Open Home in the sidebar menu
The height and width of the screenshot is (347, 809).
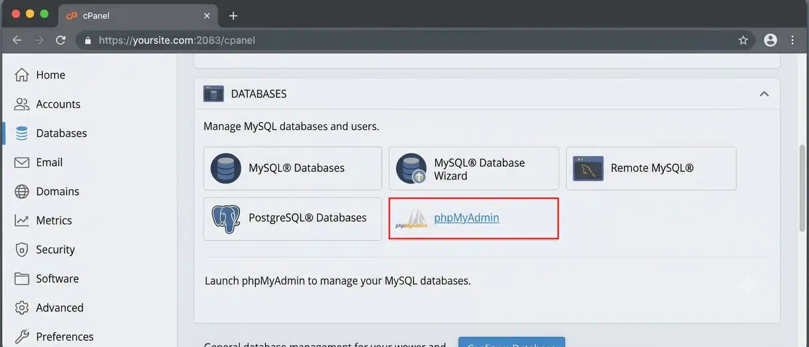51,75
